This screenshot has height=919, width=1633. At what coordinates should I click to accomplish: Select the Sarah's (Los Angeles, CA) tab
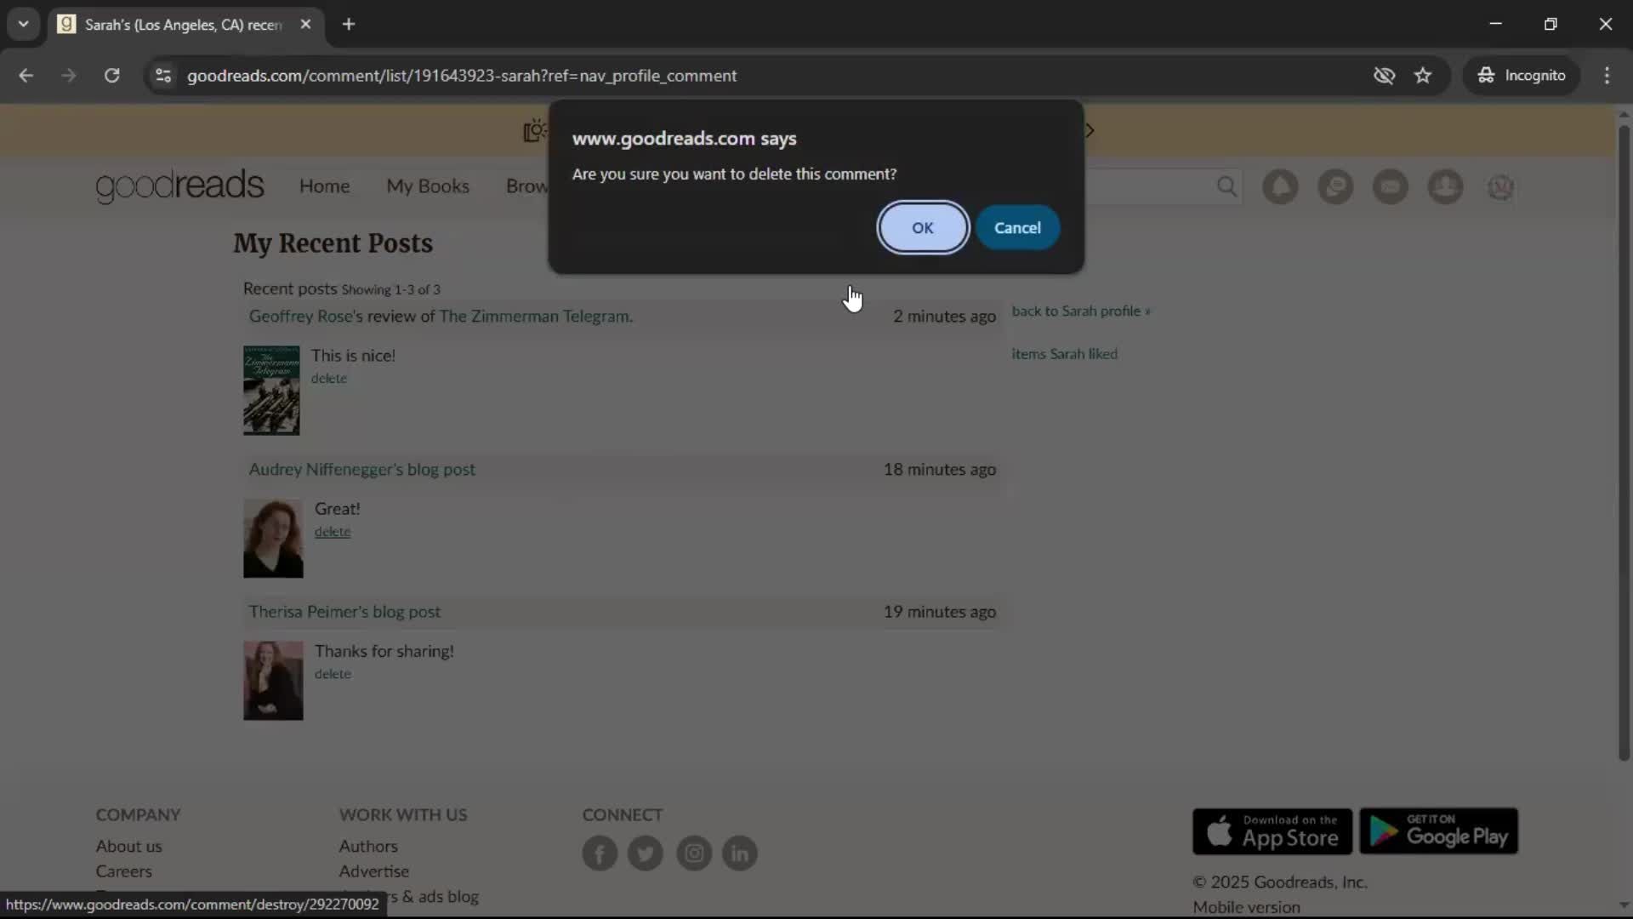[x=183, y=25]
